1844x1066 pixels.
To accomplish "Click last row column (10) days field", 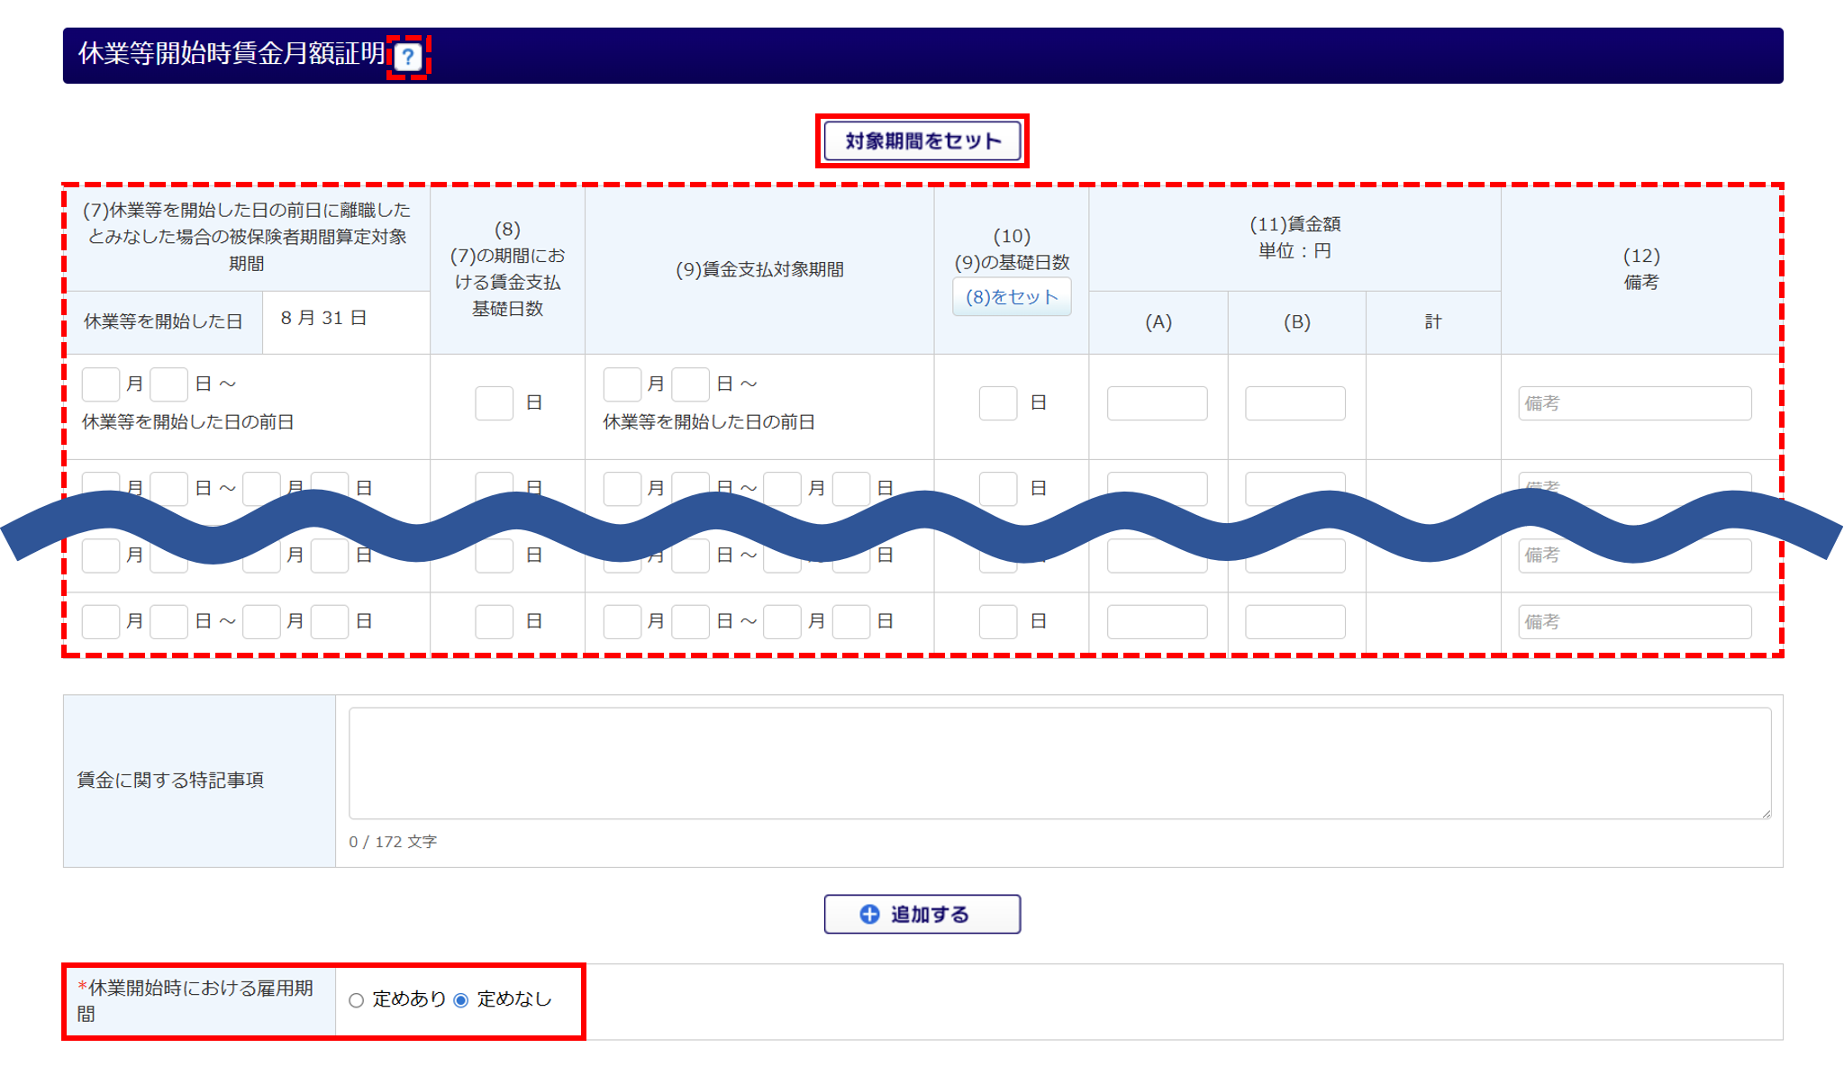I will [x=997, y=621].
